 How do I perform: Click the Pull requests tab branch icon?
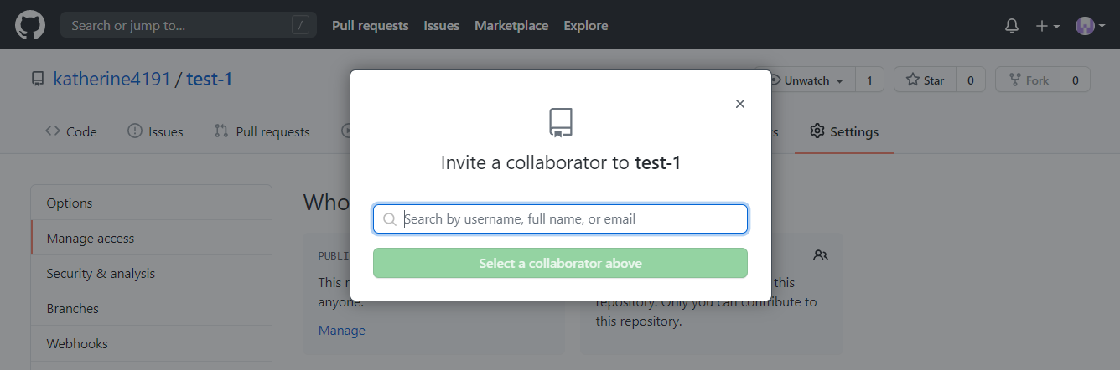click(221, 131)
